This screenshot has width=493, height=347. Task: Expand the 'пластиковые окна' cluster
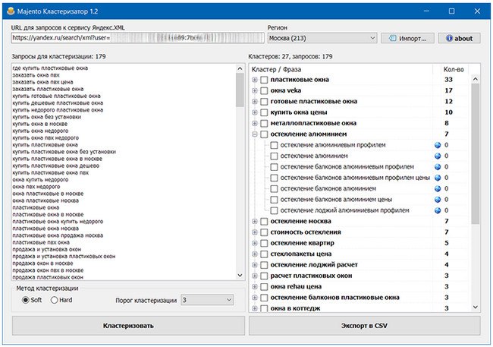pos(255,80)
